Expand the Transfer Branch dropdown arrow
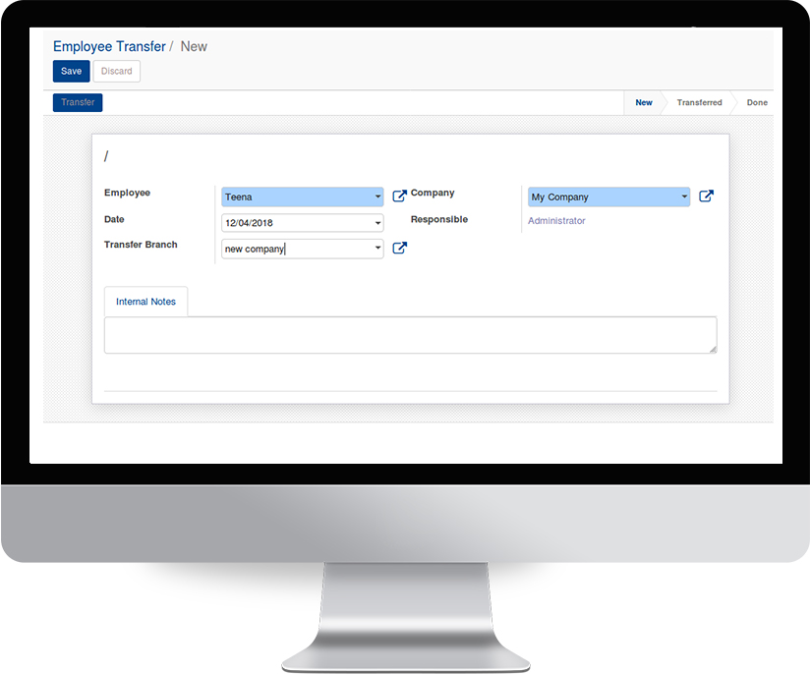810x674 pixels. 377,249
